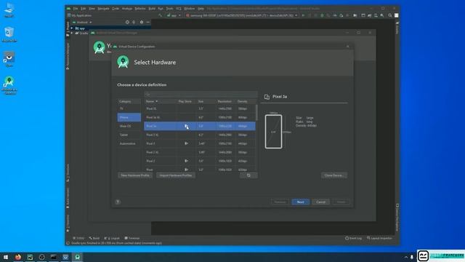
Task: Open the app run configuration dropdown
Action: click(174, 15)
